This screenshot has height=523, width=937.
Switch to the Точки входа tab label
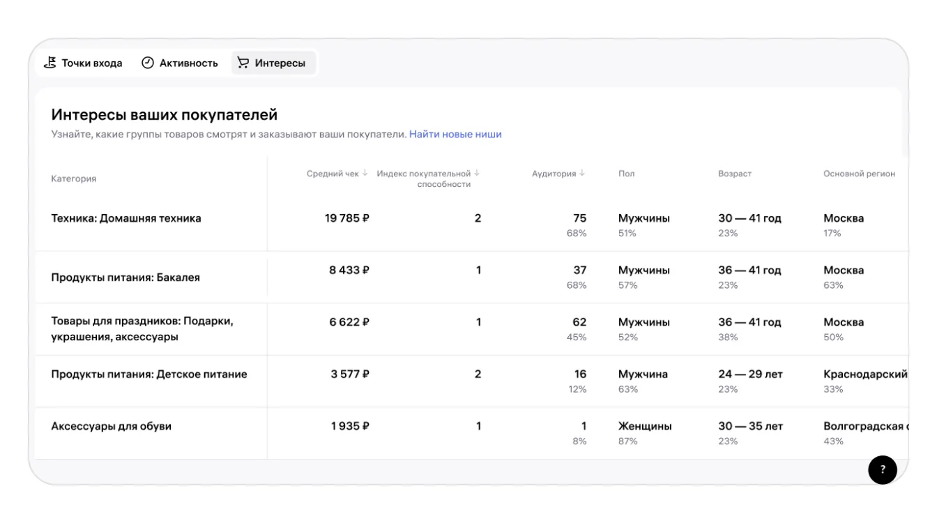coord(92,63)
